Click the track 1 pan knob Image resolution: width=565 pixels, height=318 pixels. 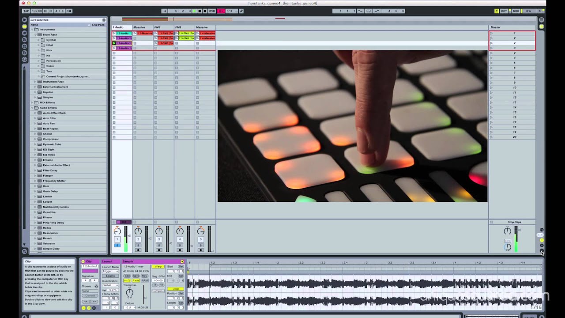pos(117,231)
